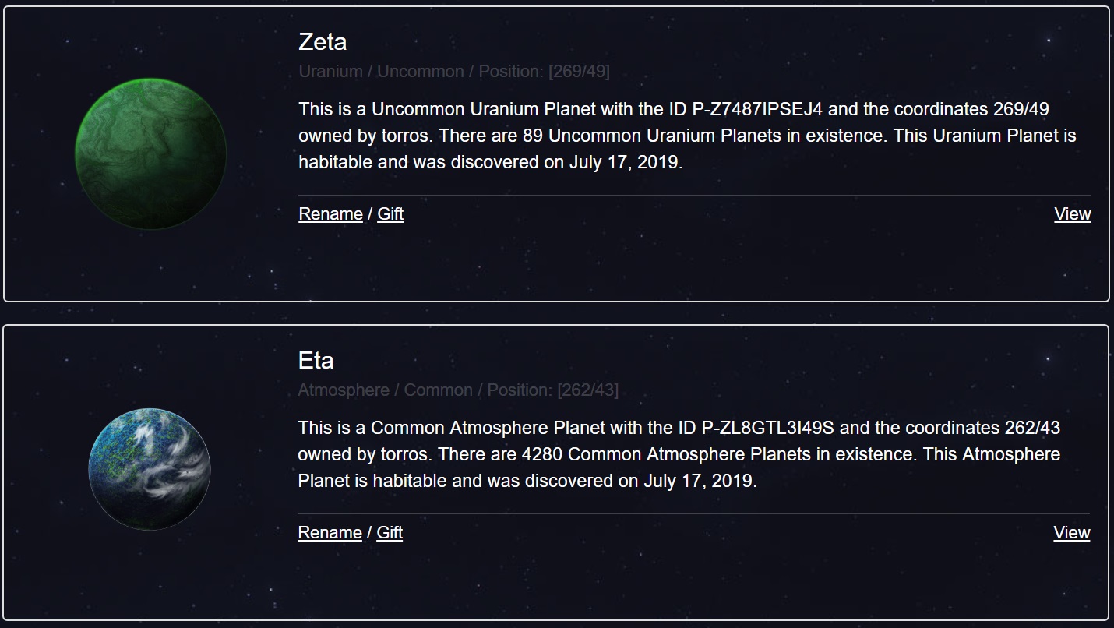View the Zeta planet

(x=1072, y=214)
